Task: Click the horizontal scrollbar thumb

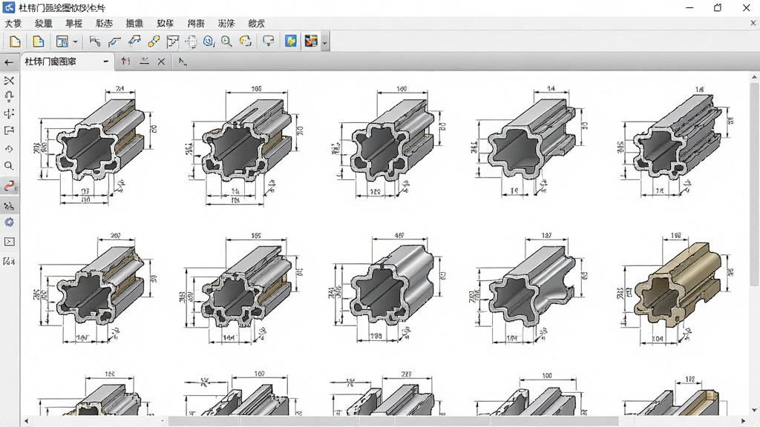Action: tap(393, 421)
